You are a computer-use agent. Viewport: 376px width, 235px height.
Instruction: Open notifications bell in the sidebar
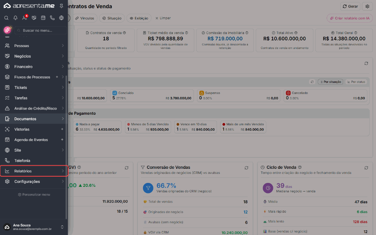point(15,18)
